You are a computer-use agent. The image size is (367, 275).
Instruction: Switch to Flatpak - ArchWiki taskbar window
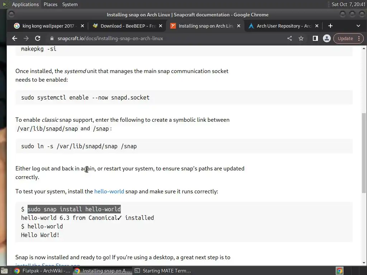click(42, 271)
